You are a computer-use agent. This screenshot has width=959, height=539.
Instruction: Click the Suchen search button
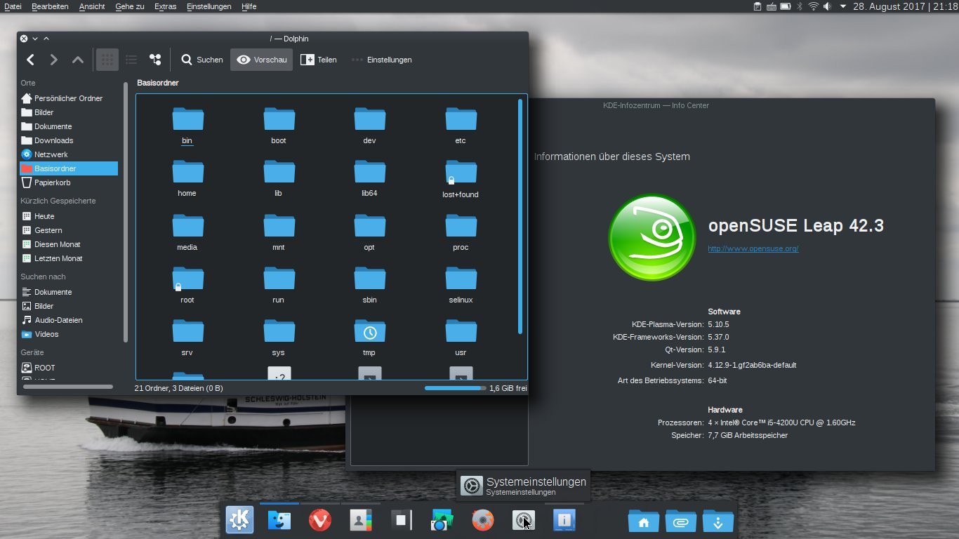[x=202, y=60]
